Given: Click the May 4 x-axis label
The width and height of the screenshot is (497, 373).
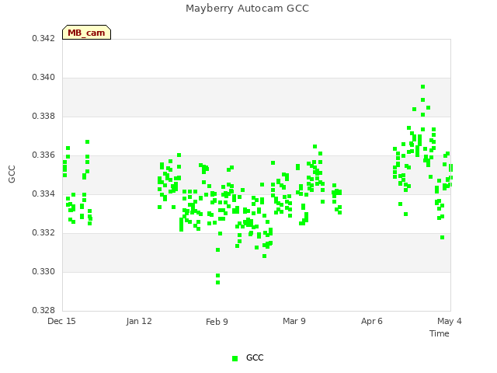Looking at the screenshot, I should point(450,321).
